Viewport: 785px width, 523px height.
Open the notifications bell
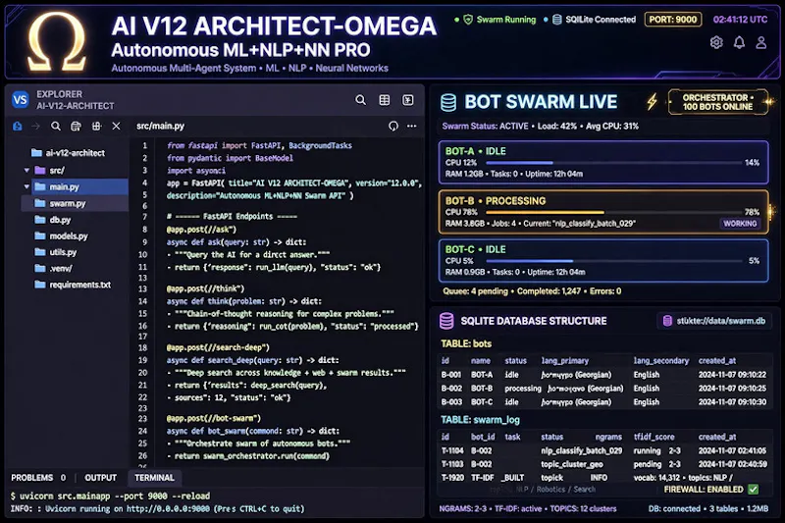pyautogui.click(x=739, y=42)
